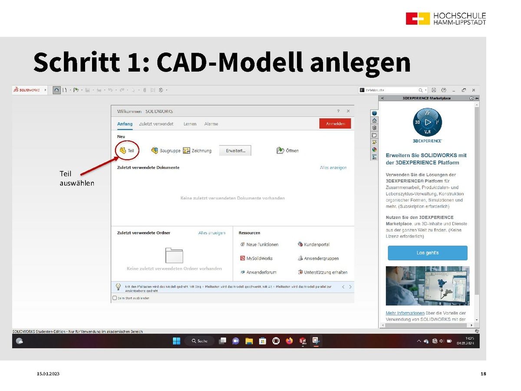521x391 pixels.
Task: Open the 3DEXPERIENCE Marketplace task pane tab
Action: 374,113
